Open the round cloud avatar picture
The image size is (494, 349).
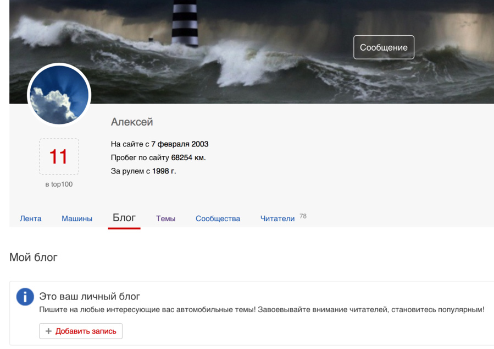pos(59,95)
